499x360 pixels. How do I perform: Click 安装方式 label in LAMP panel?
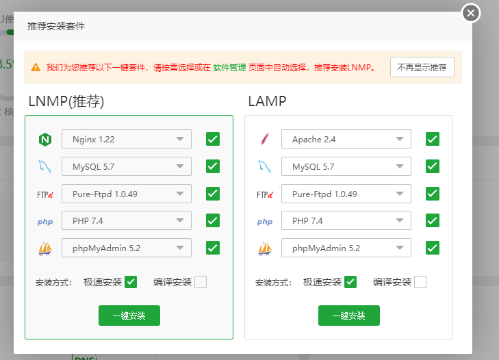point(273,283)
